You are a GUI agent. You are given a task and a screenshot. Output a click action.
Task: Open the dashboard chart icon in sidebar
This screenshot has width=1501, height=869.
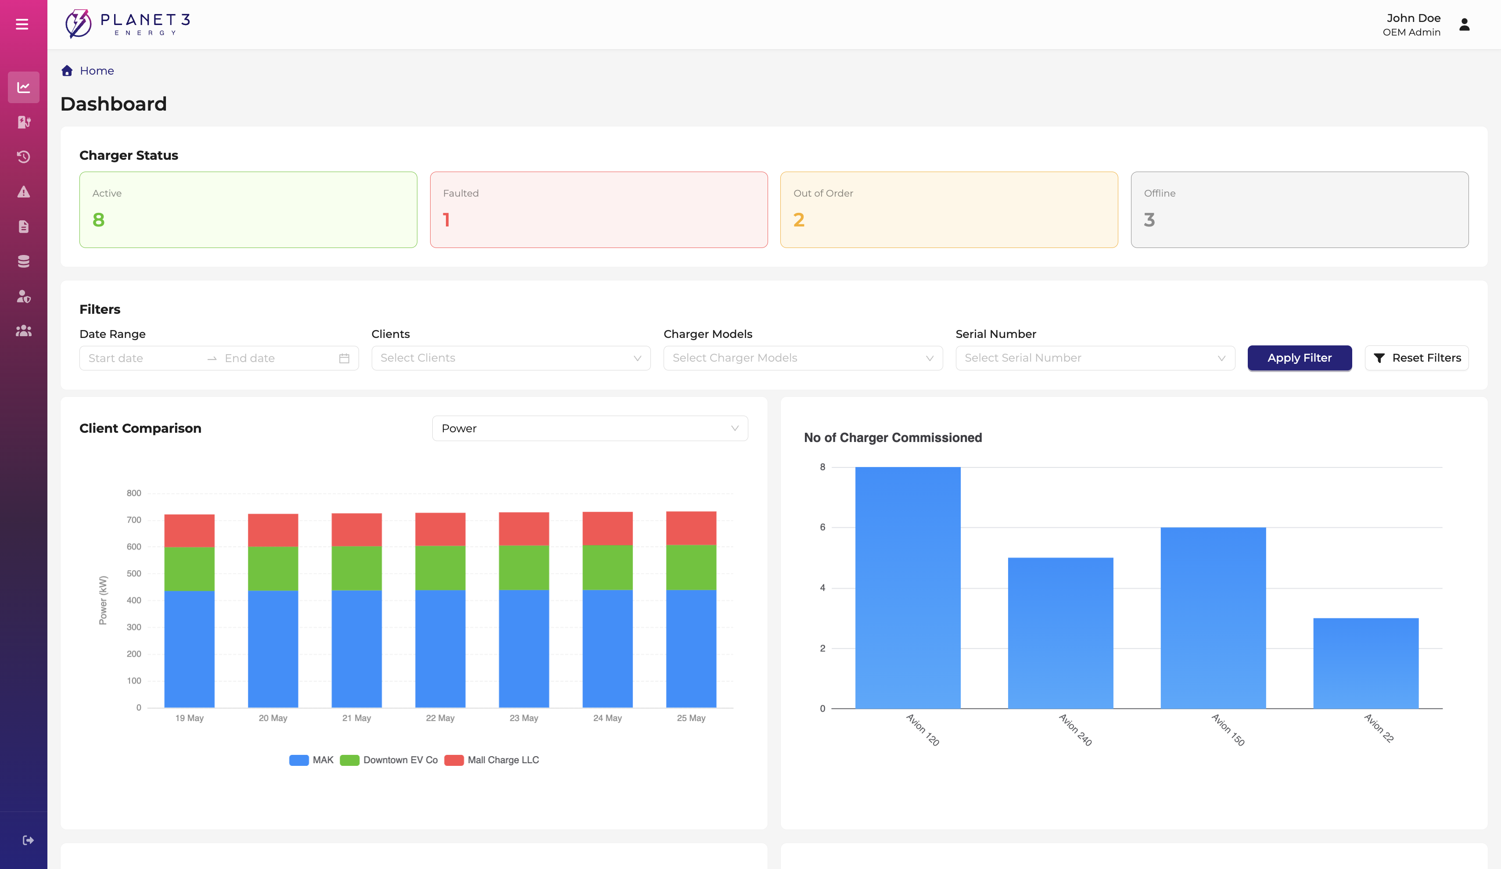[x=24, y=87]
